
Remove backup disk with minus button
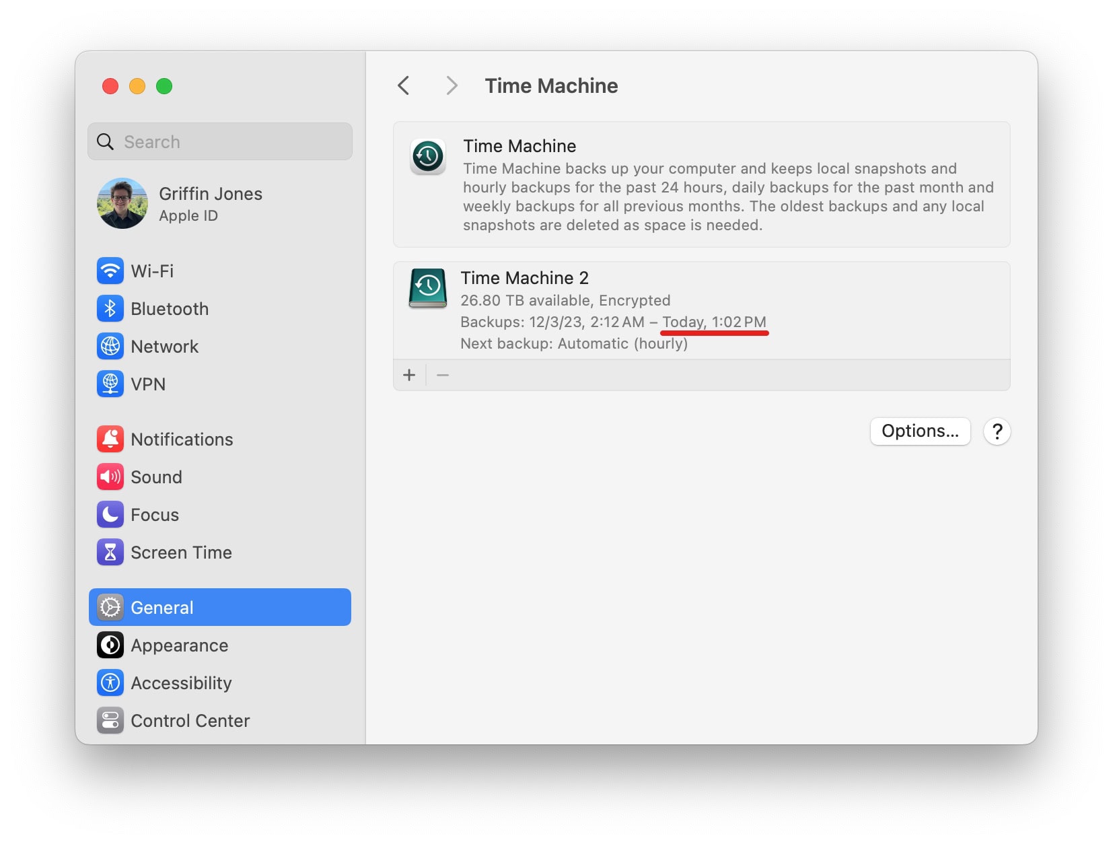tap(443, 376)
